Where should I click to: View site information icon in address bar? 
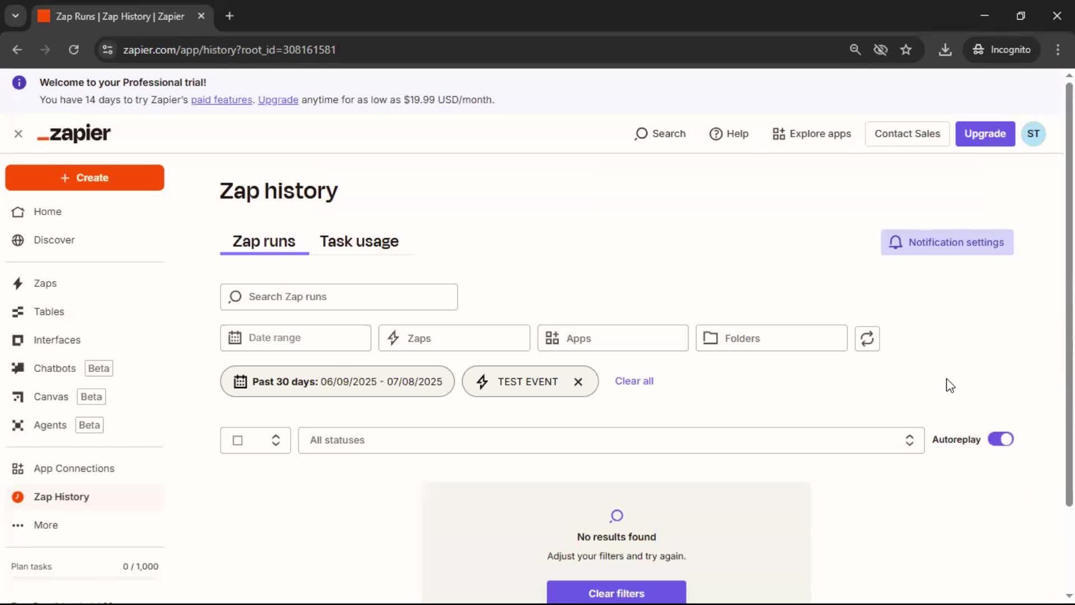[x=107, y=50]
